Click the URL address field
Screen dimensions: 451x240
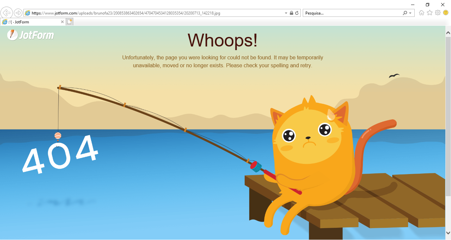pyautogui.click(x=155, y=13)
